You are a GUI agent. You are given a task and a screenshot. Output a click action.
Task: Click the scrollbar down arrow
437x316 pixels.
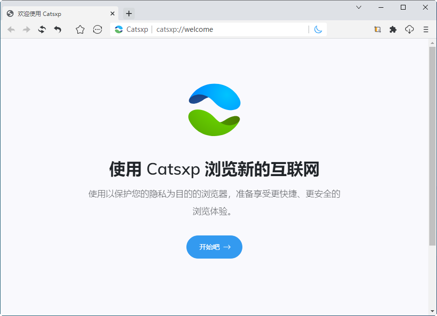[432, 311]
